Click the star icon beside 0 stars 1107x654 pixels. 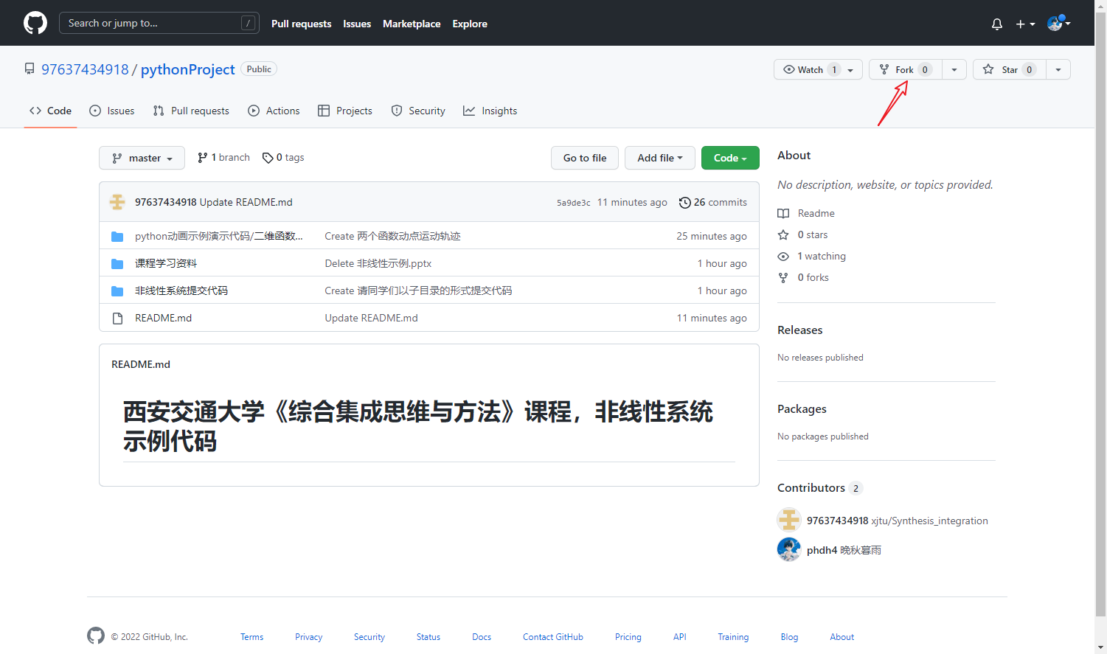783,234
